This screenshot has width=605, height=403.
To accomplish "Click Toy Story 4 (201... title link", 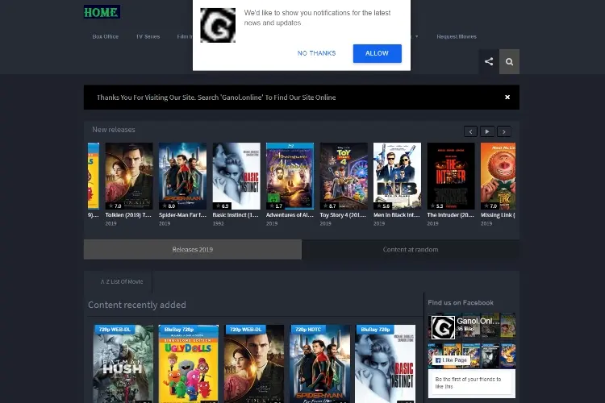I will pos(343,215).
